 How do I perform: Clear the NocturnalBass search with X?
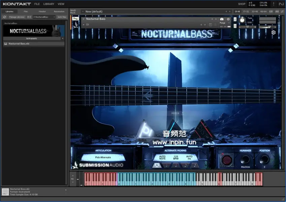click(54, 17)
